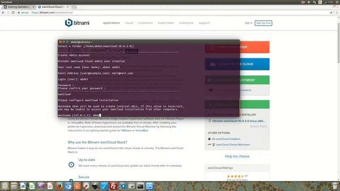Open the VirtualBox icon in the dock
The width and height of the screenshot is (340, 191).
[149, 186]
